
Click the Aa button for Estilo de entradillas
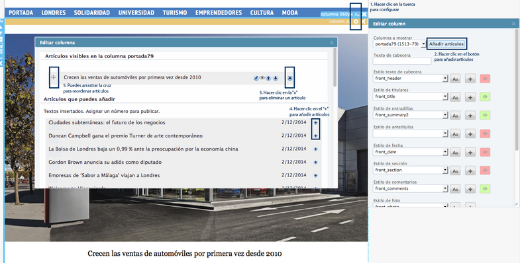(x=455, y=116)
